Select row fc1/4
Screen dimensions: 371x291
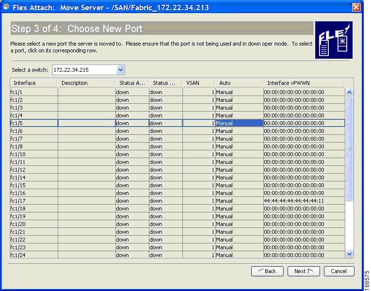point(177,115)
